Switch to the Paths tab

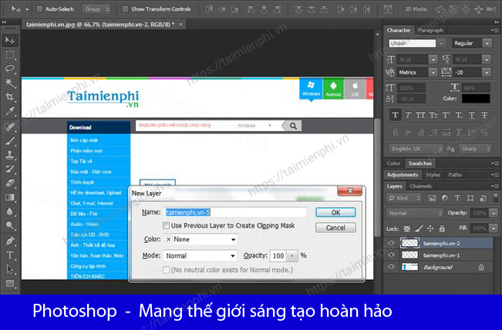(x=455, y=175)
